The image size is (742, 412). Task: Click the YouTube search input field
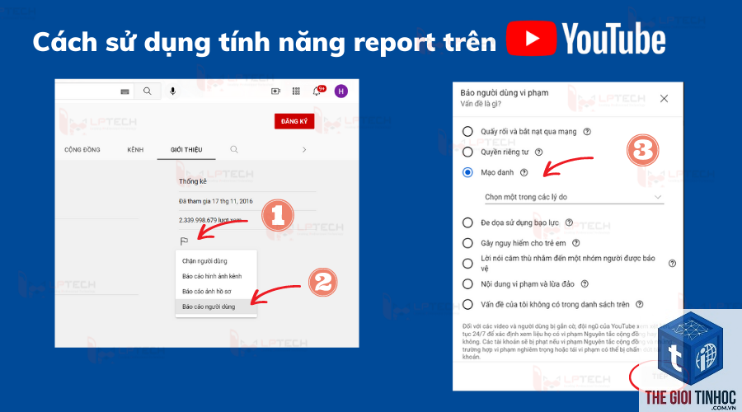pos(94,91)
